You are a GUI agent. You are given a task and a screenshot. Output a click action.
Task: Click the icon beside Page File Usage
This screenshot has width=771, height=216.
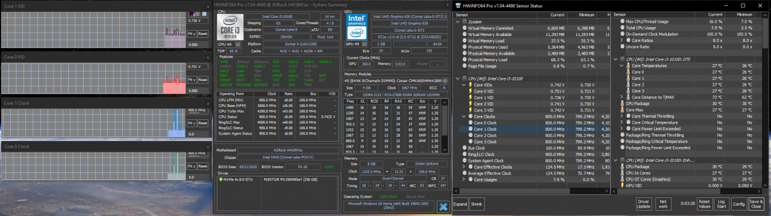pyautogui.click(x=464, y=65)
